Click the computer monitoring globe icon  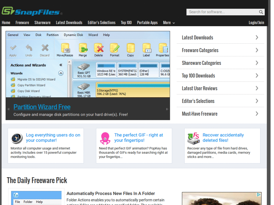click(17, 138)
